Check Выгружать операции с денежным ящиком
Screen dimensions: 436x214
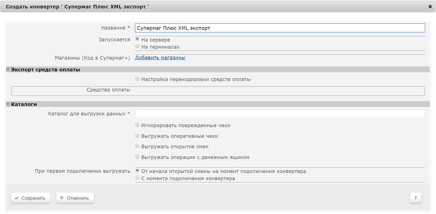coord(137,157)
